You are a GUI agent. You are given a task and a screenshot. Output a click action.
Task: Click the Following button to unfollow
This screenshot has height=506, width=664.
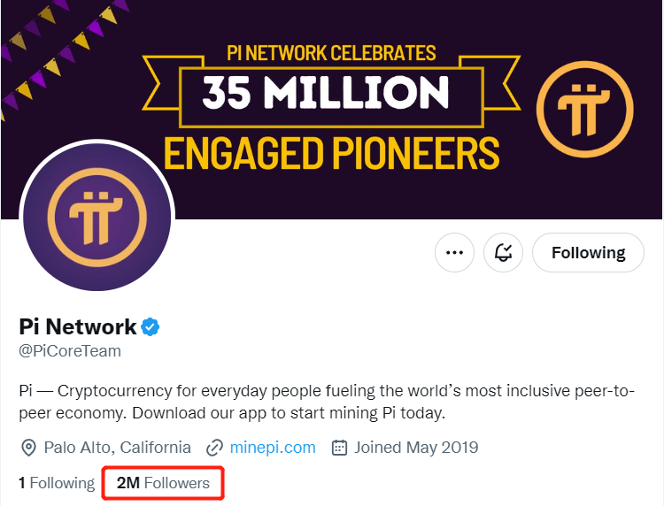coord(588,253)
